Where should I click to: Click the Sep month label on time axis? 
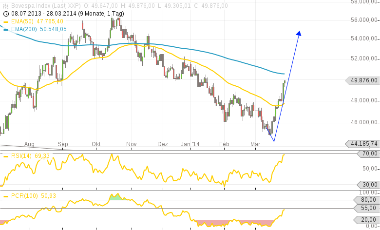[x=63, y=144]
